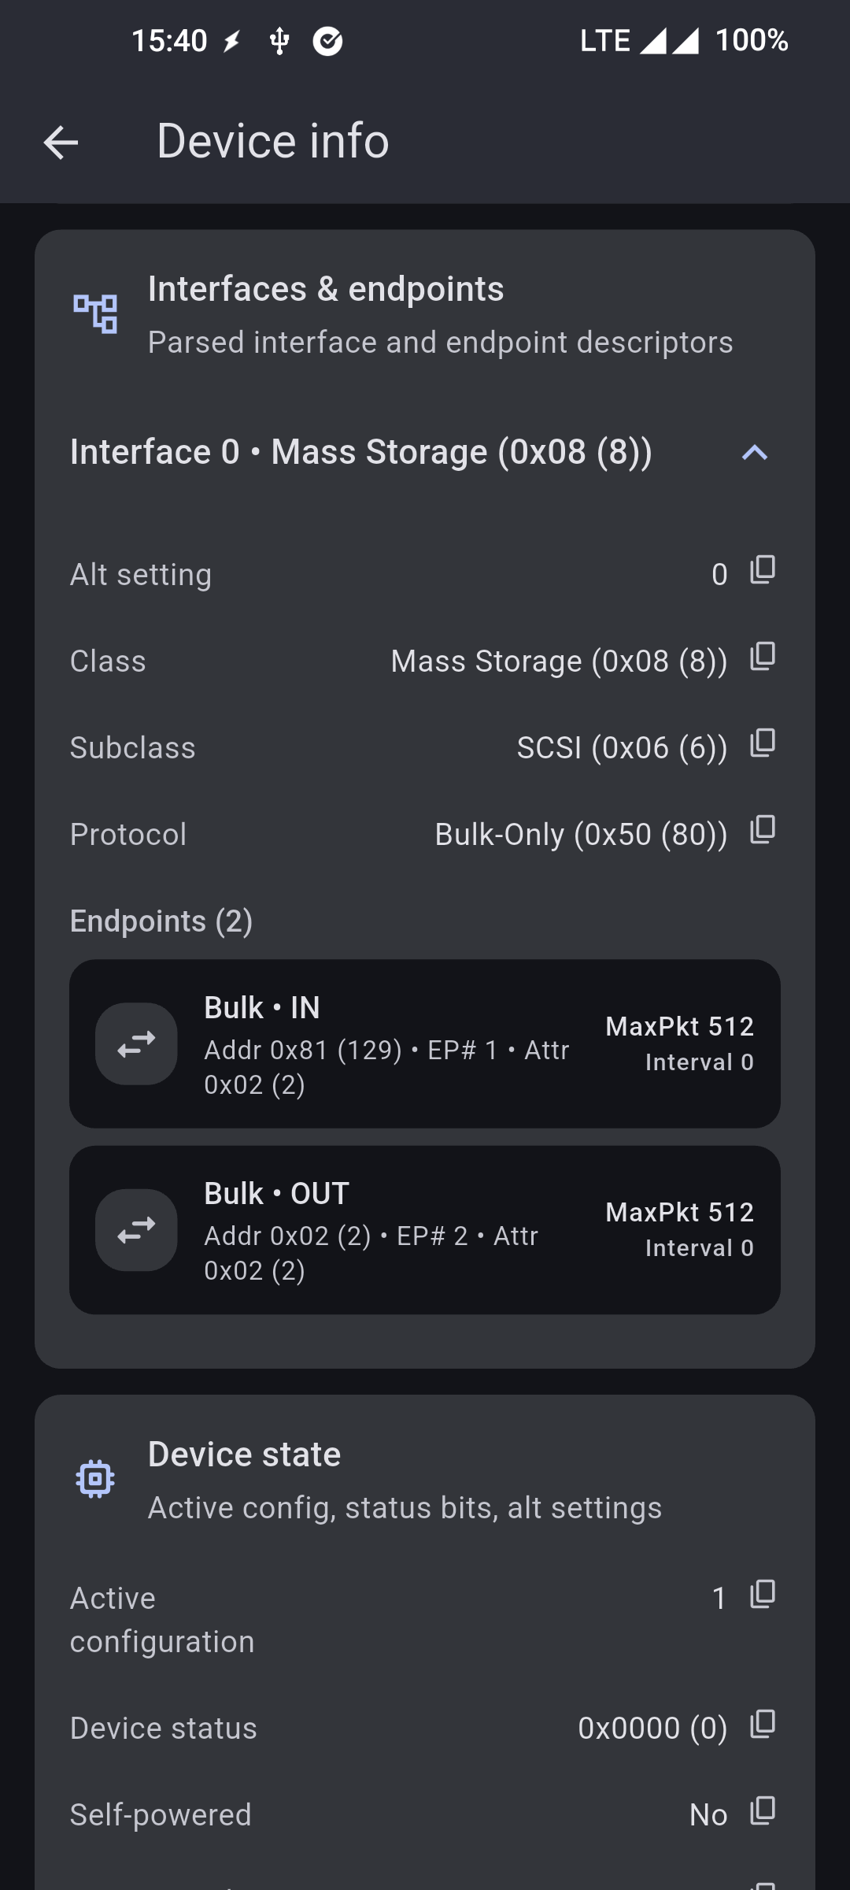Open the Bulk OUT endpoint card
850x1890 pixels.
point(425,1229)
